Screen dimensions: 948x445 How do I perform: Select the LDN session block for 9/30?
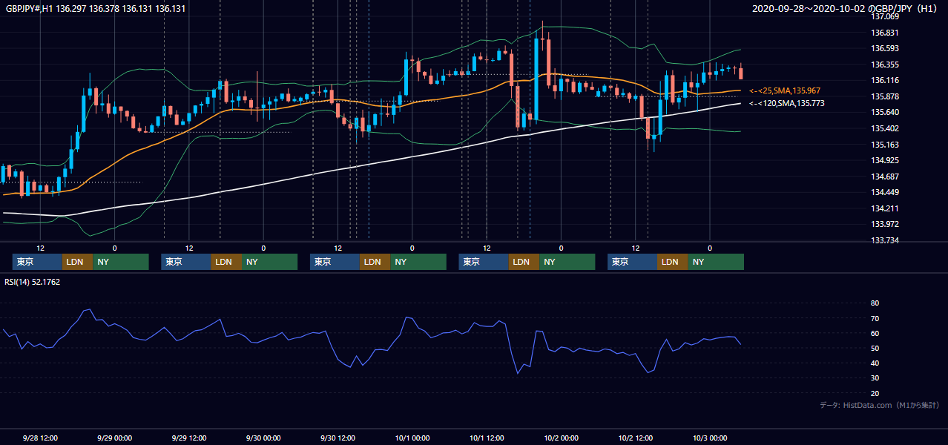click(x=375, y=262)
